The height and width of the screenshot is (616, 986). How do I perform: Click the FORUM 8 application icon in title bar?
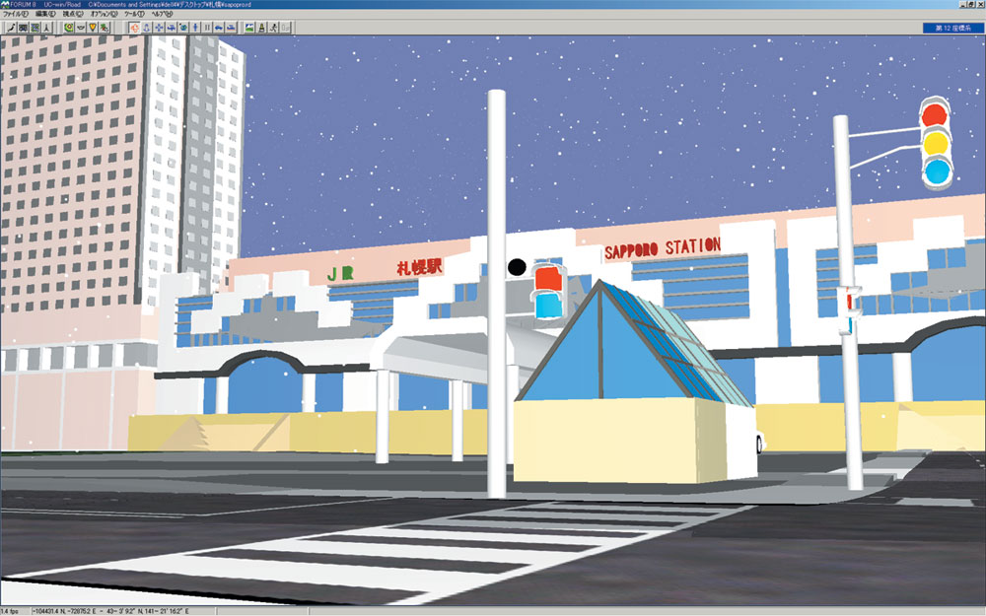click(5, 4)
